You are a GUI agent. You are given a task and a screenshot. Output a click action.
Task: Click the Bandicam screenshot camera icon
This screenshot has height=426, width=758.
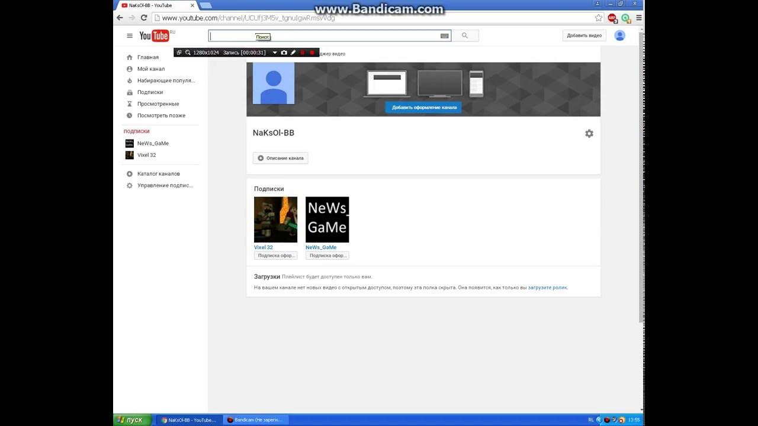pyautogui.click(x=284, y=53)
